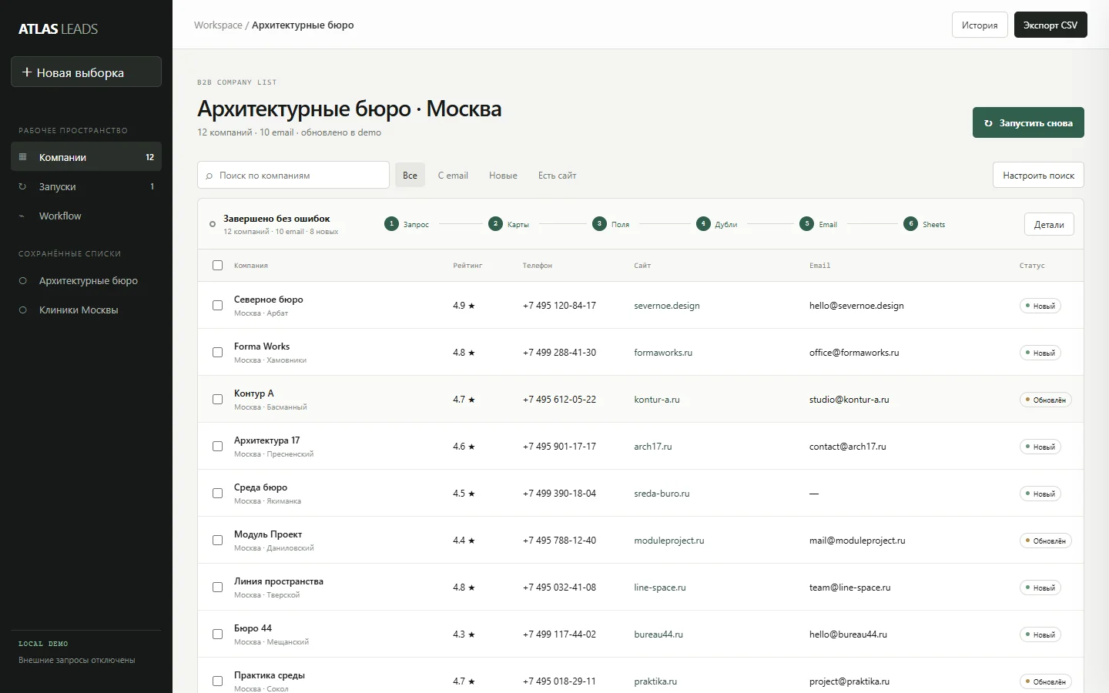Open run Детали

tap(1049, 224)
